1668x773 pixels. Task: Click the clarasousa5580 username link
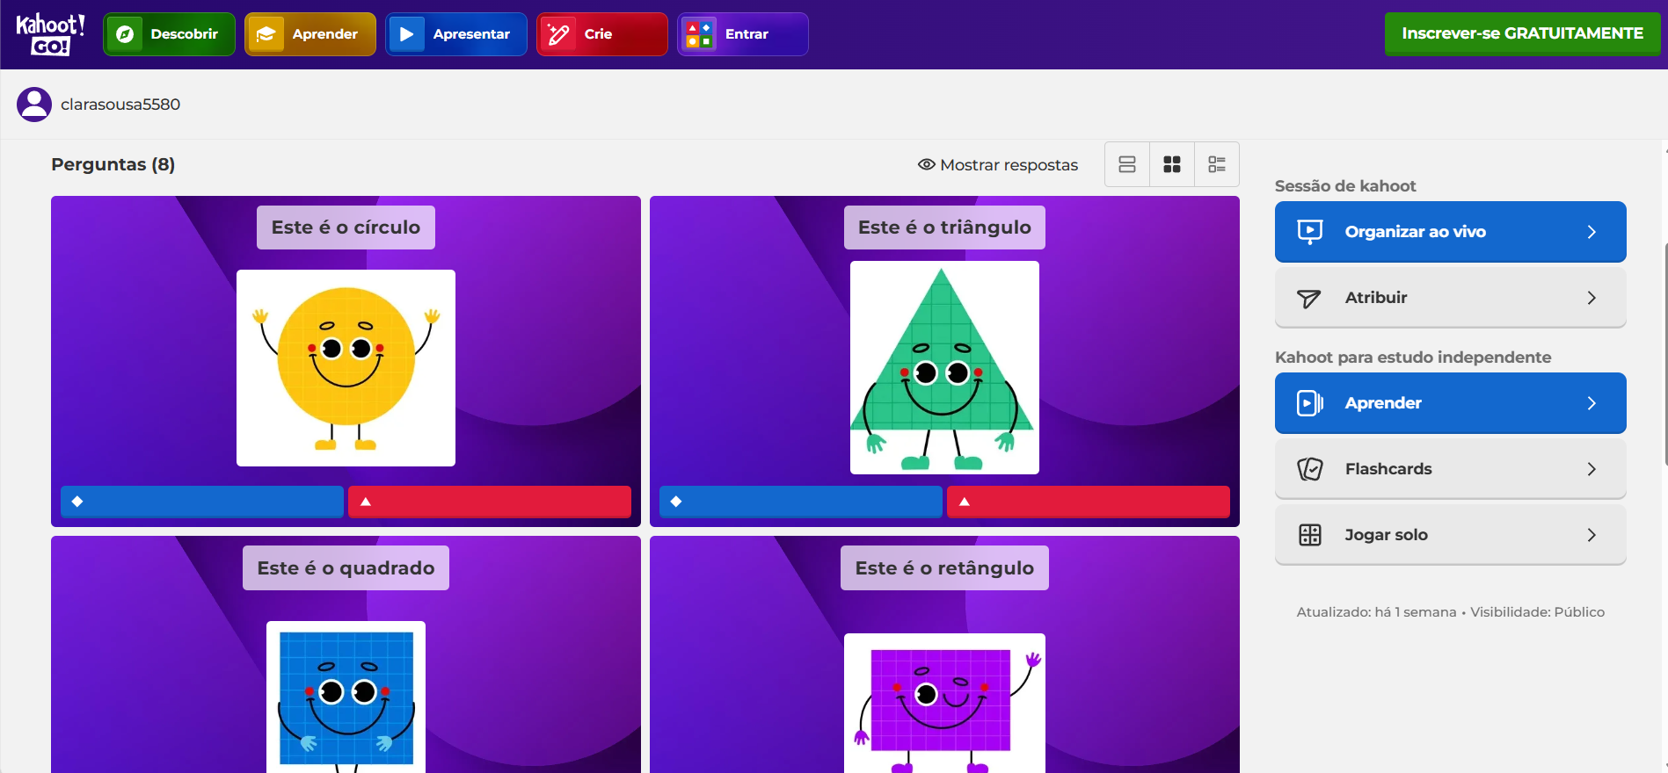(120, 105)
